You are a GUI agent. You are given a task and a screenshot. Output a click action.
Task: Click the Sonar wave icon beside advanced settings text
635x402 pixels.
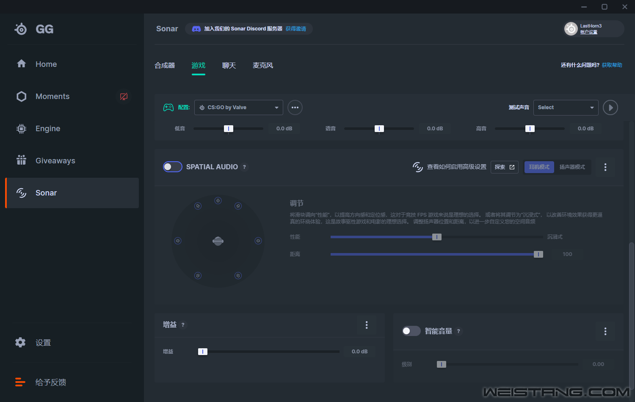point(418,167)
